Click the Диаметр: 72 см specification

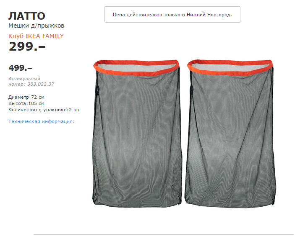[x=26, y=97]
